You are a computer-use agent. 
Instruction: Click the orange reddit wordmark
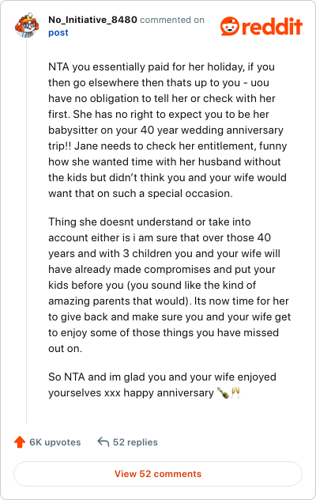272,26
